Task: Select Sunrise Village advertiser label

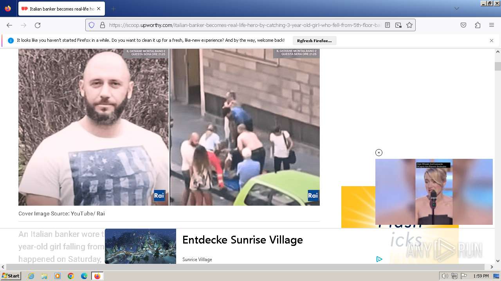Action: point(197,260)
